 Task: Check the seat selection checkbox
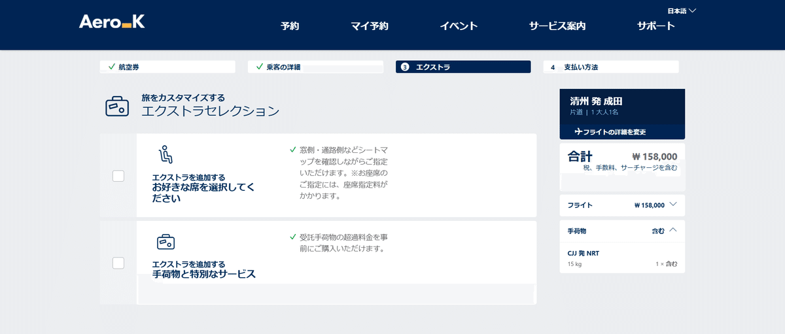(118, 176)
